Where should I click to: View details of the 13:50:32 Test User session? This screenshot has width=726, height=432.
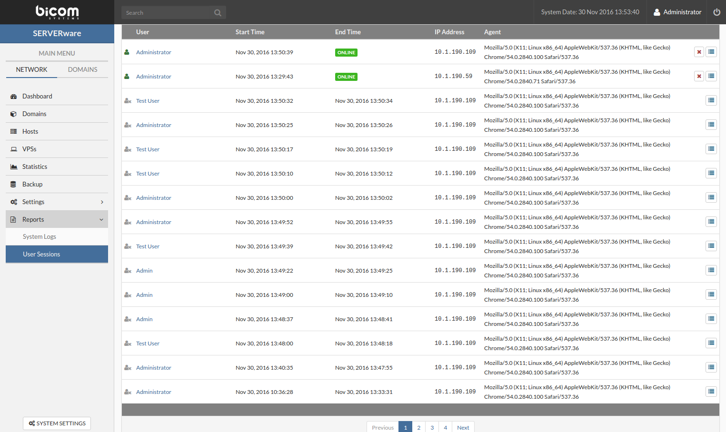click(x=711, y=100)
